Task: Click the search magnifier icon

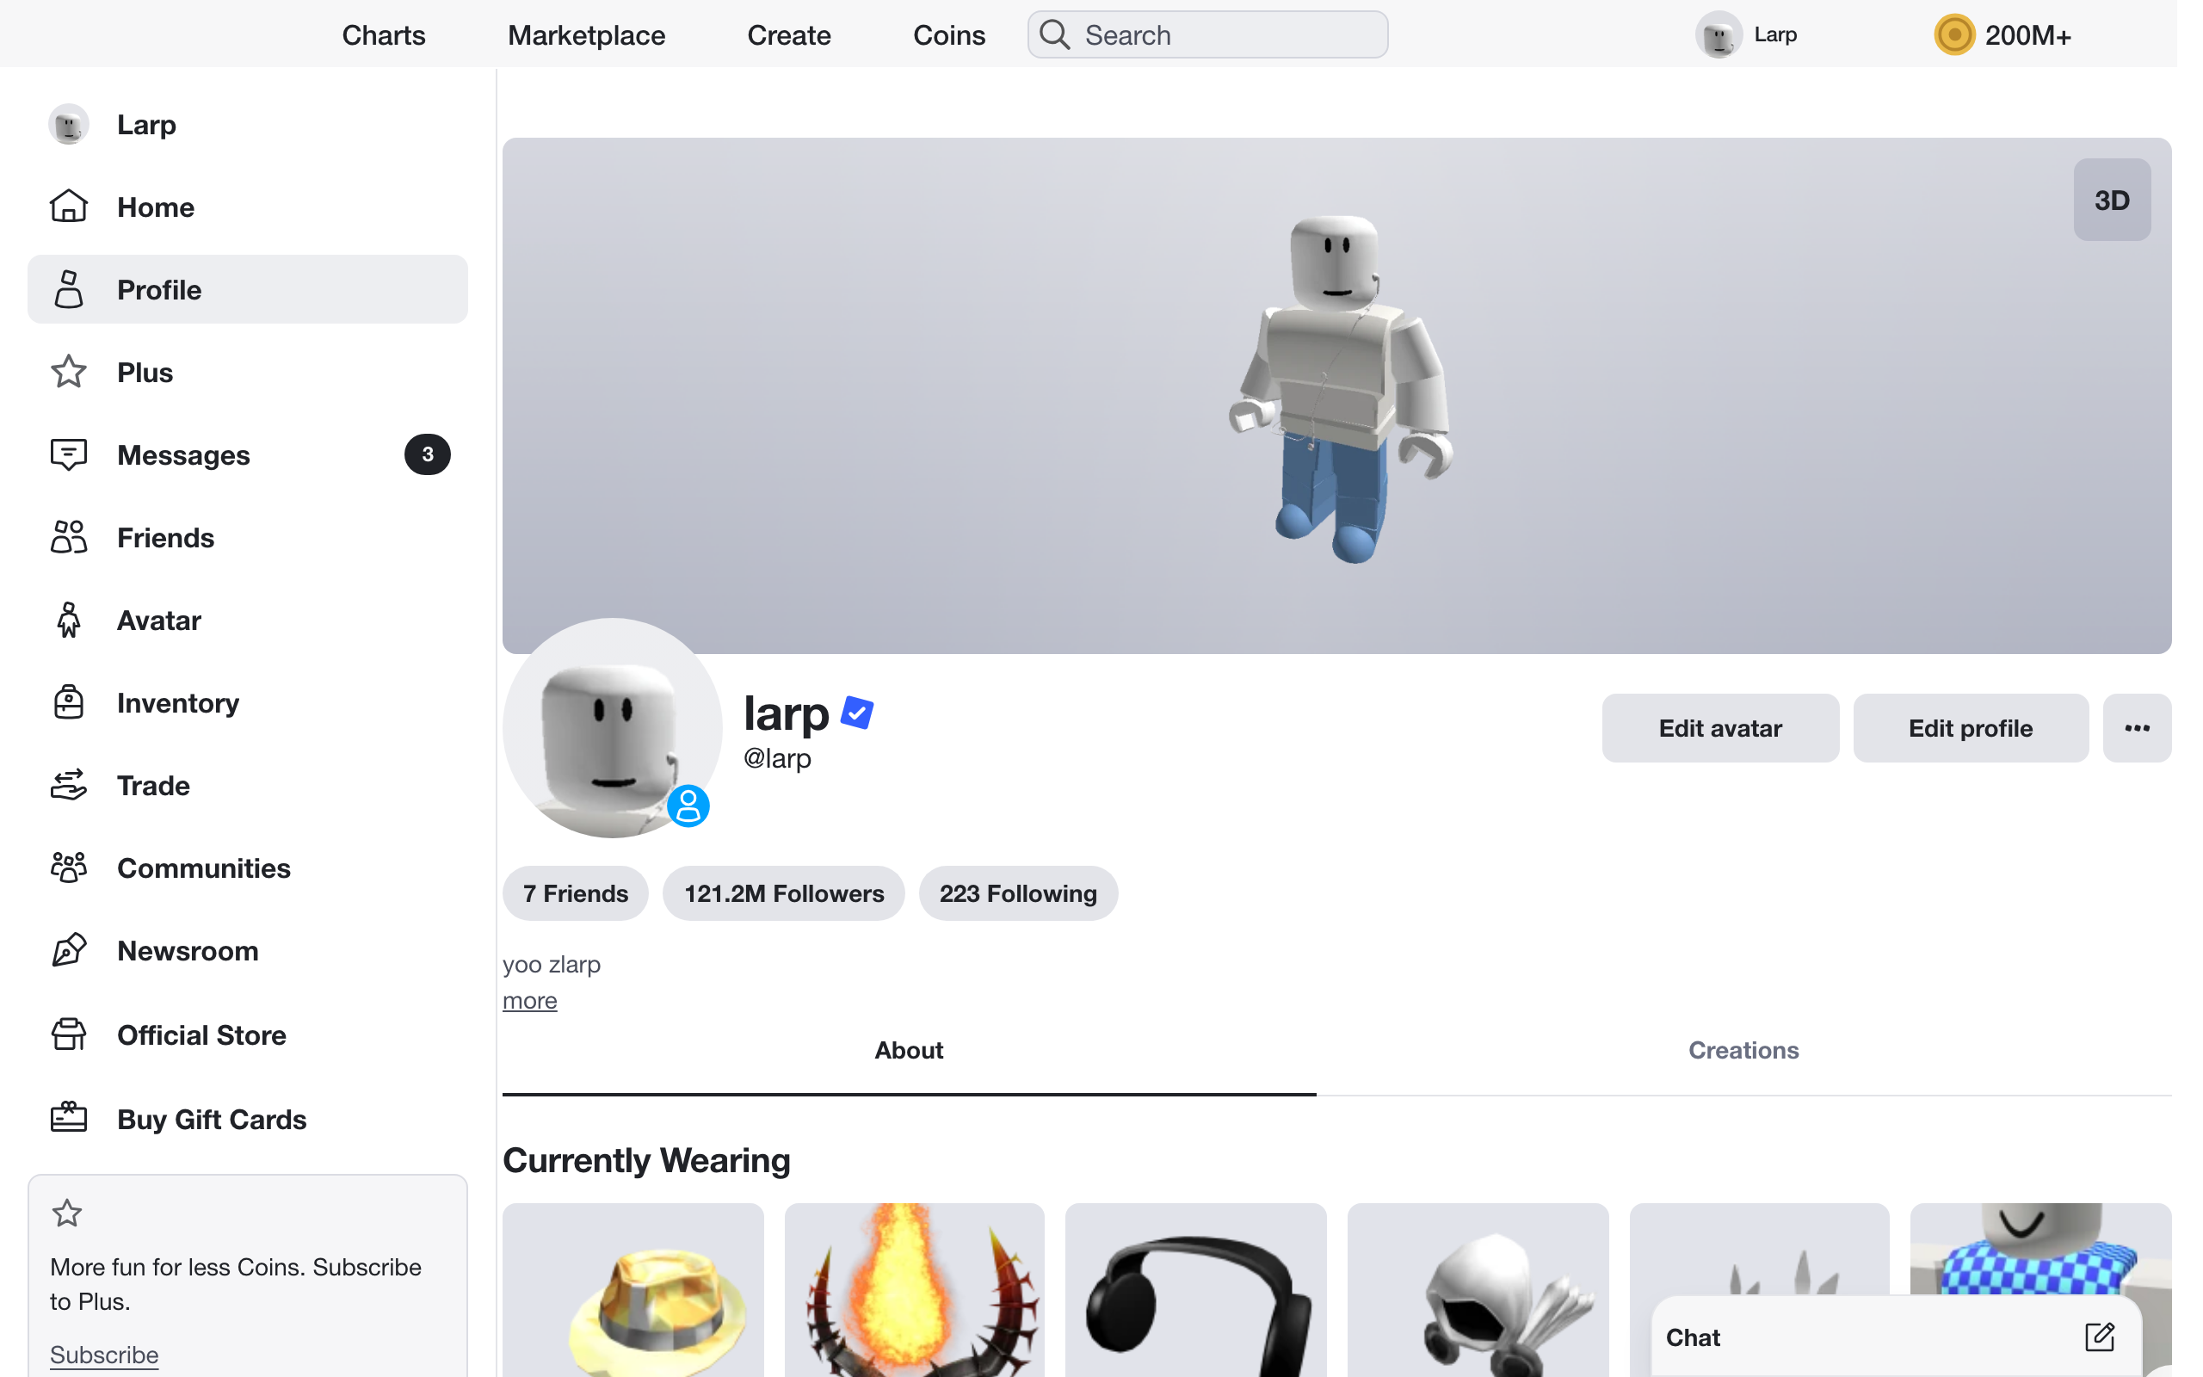Action: 1054,34
